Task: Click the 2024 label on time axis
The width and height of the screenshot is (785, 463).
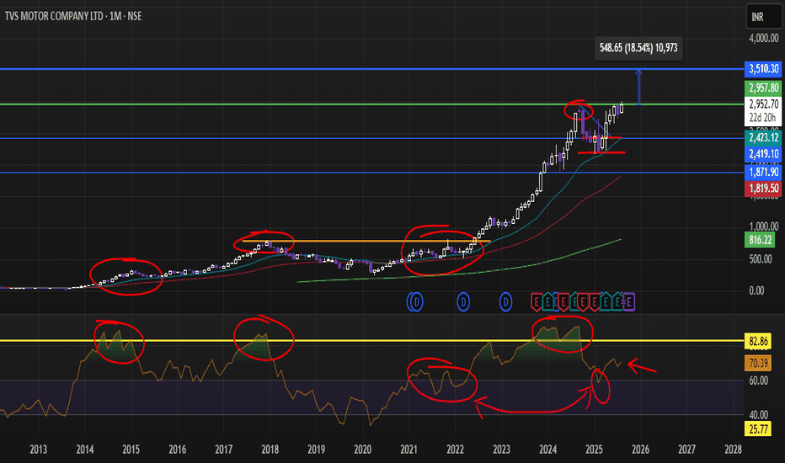Action: [547, 450]
